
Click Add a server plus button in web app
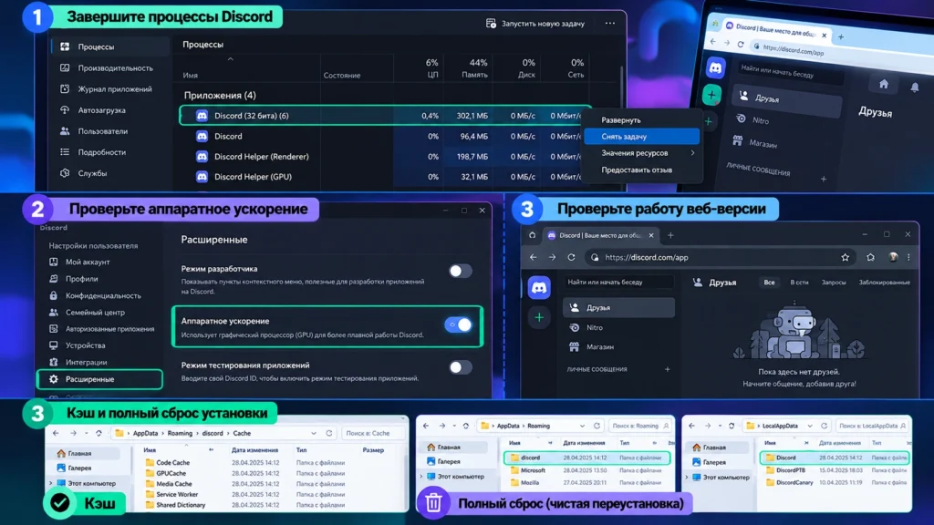click(539, 318)
